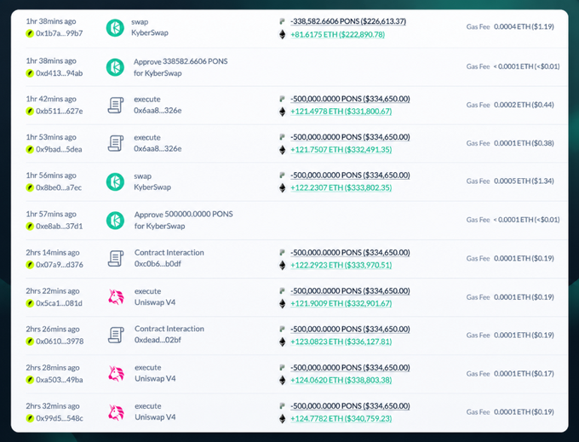
Task: Open transaction hash 0x1b7a...99b7
Action: pos(60,33)
